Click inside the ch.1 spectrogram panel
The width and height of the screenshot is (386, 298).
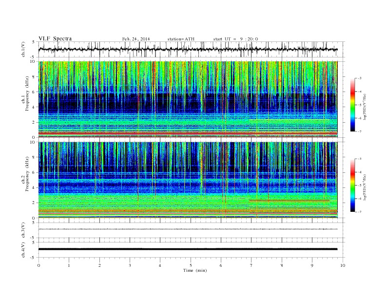coord(188,99)
